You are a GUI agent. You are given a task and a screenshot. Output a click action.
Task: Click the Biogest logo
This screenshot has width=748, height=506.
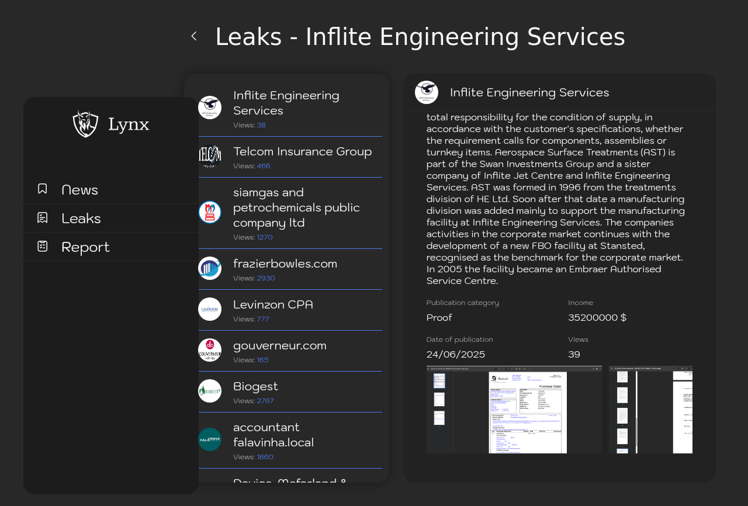[x=210, y=391]
